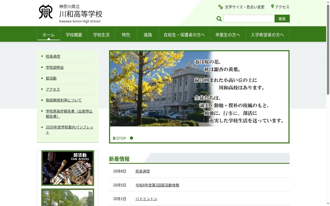Open 学校感染症報告書（出席停止報告書） link
Screen dimensions: 330x206
69,114
